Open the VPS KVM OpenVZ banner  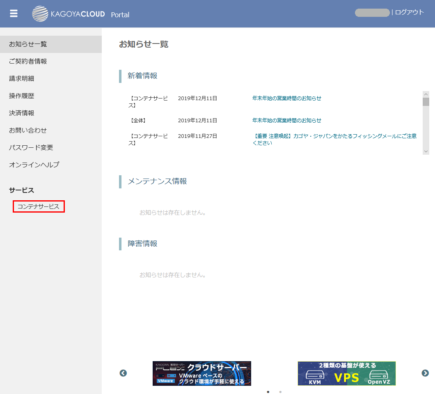(x=347, y=373)
